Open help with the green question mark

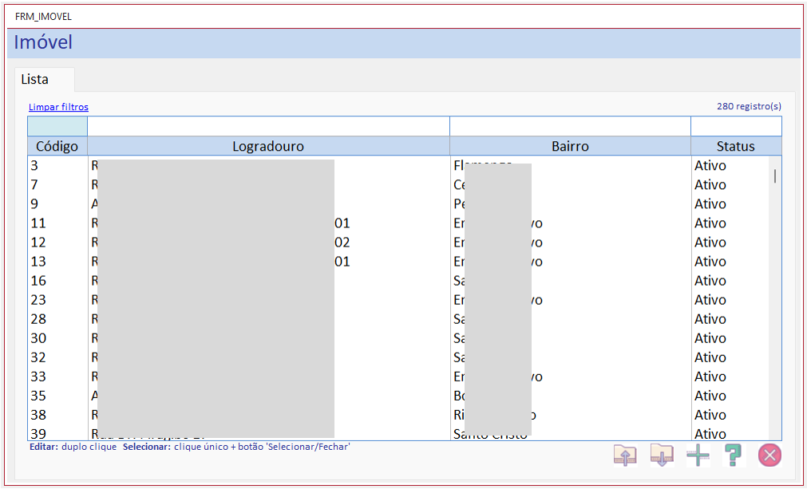tap(734, 455)
